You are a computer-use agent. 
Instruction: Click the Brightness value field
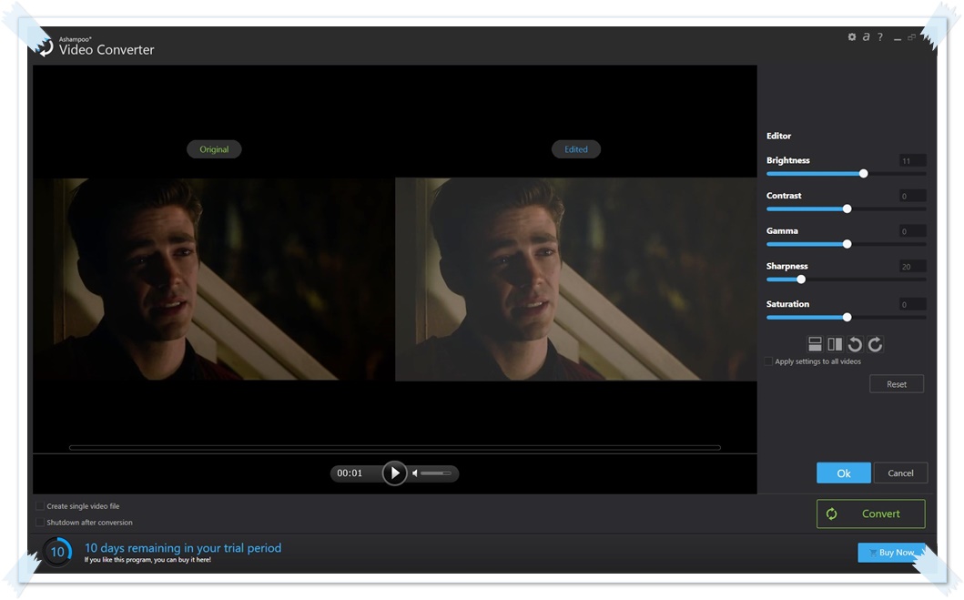[912, 161]
